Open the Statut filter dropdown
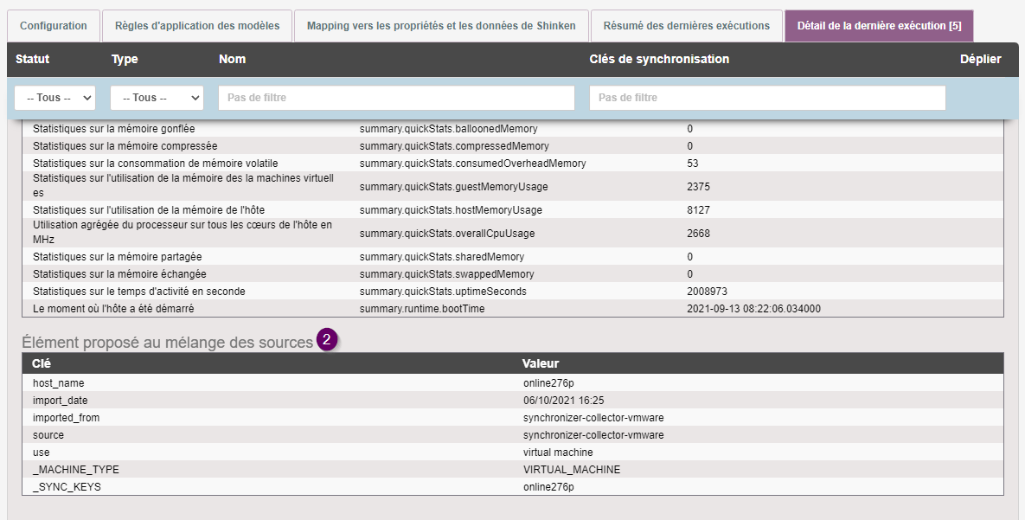The width and height of the screenshot is (1025, 520). 55,98
